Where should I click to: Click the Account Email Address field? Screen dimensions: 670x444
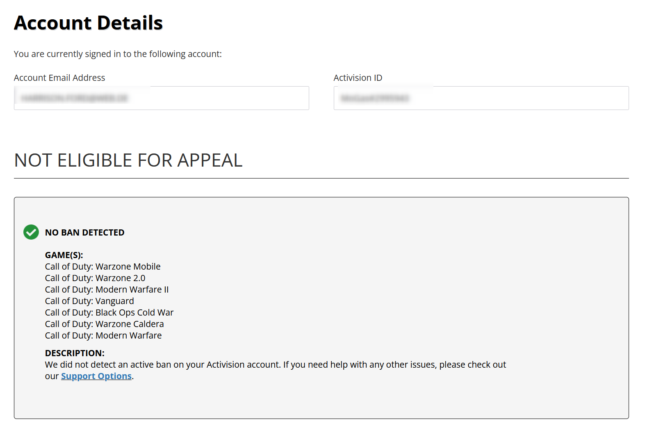tap(161, 98)
